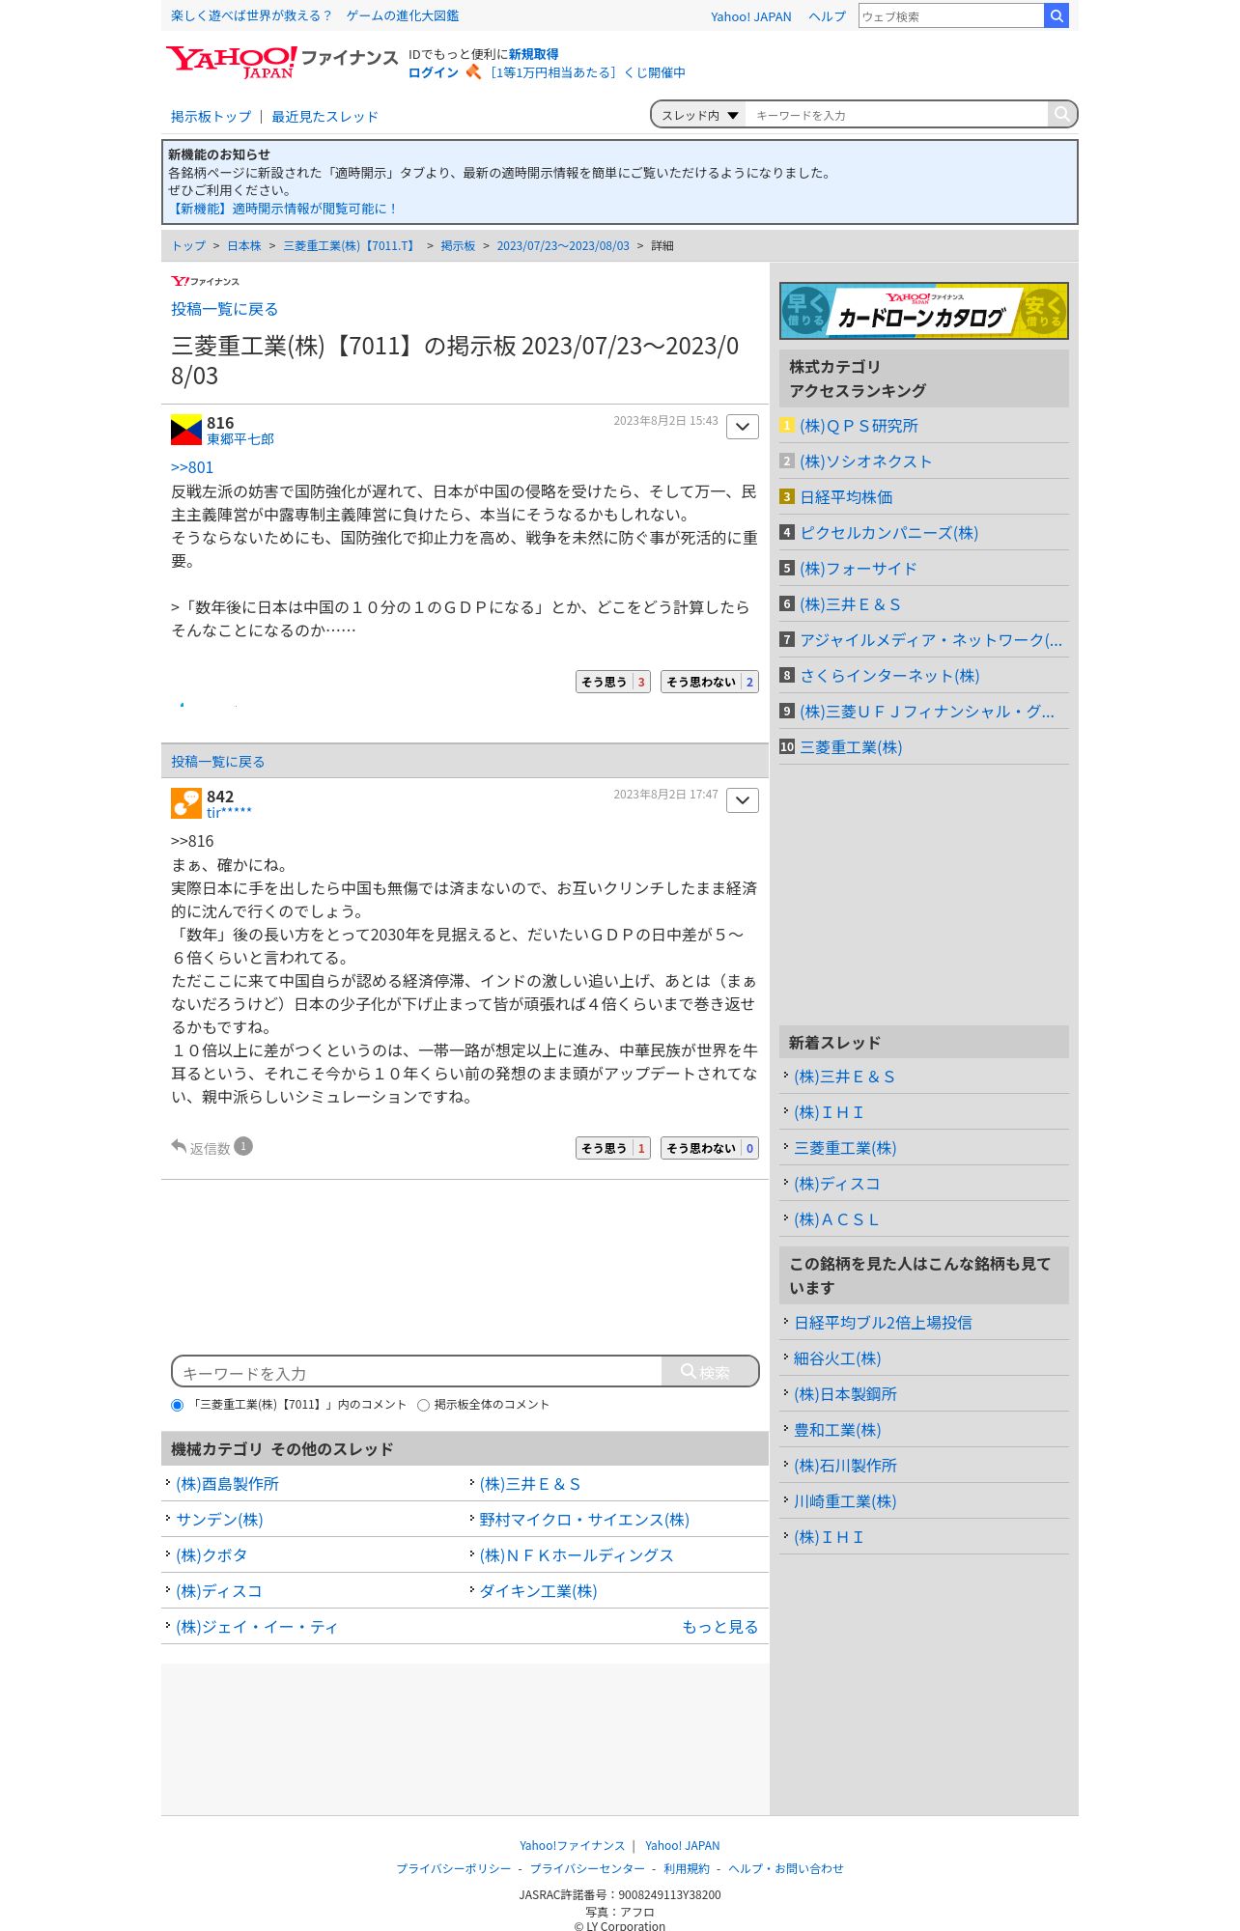Viewport: 1240px width, 1931px height.
Task: Open 掲示板トップ navigation link
Action: pyautogui.click(x=211, y=117)
